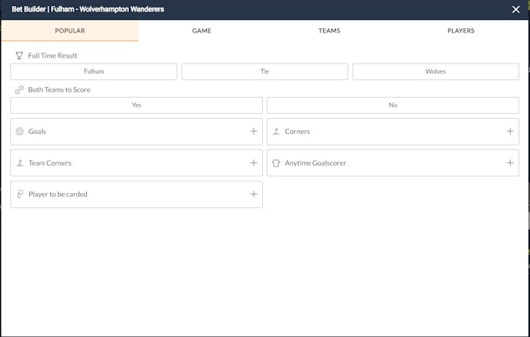Expand Player to be carded section

point(254,194)
